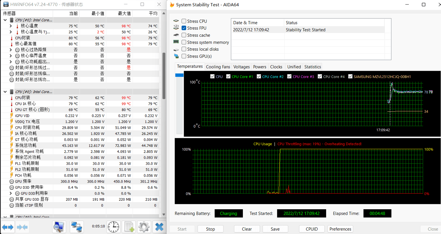This screenshot has height=234, width=441.
Task: Click disk icon beside Stress local disks
Action: point(176,49)
